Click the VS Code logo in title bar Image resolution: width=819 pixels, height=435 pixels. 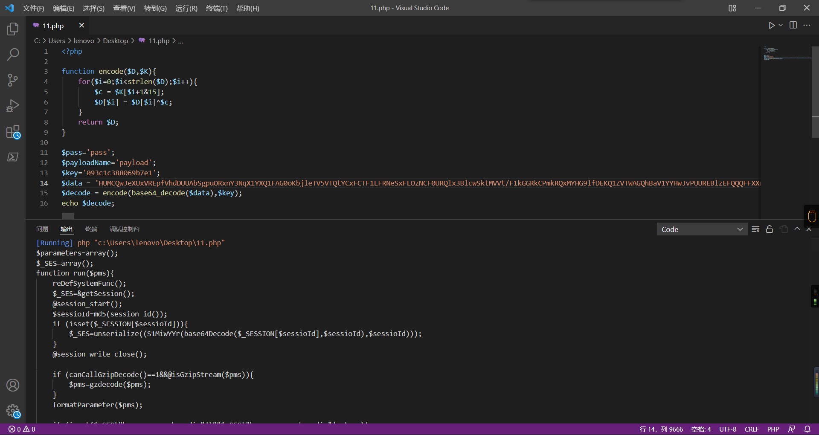coord(9,8)
